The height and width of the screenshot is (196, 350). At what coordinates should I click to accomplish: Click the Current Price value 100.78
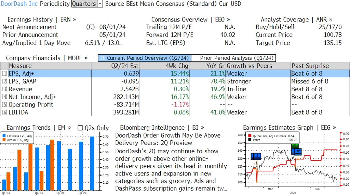click(333, 35)
